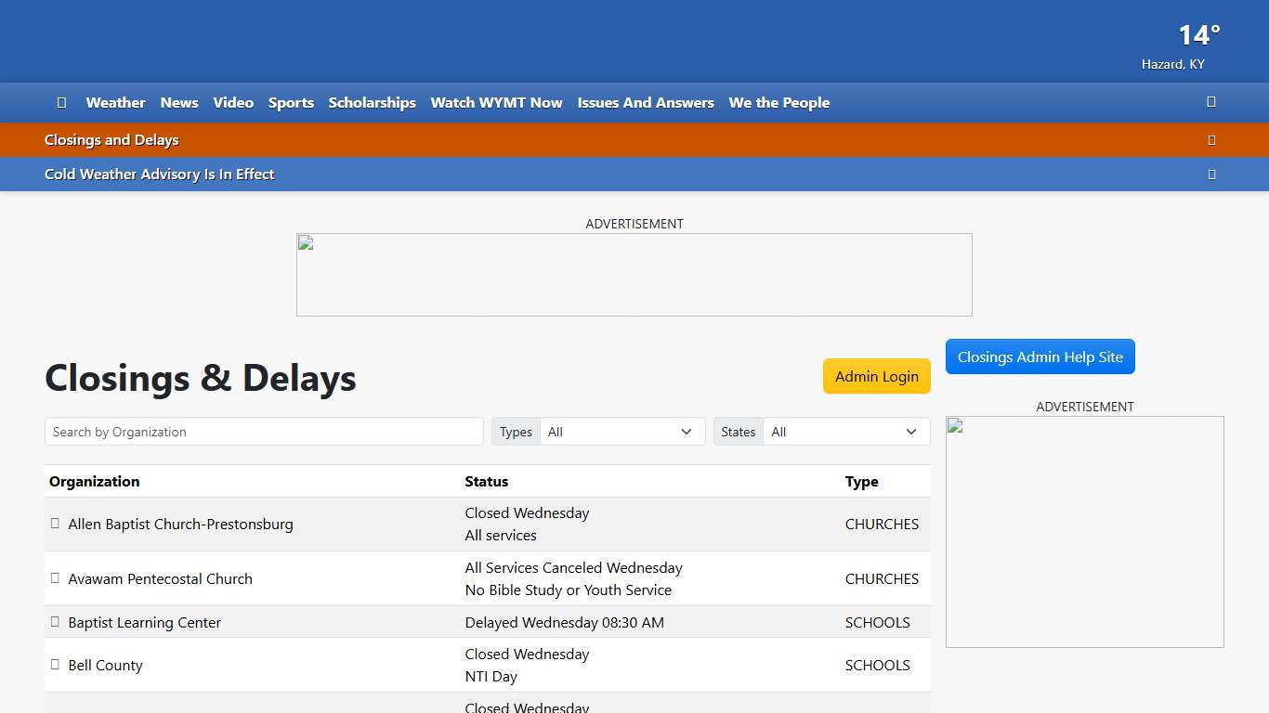Open the States filter dropdown

845,432
